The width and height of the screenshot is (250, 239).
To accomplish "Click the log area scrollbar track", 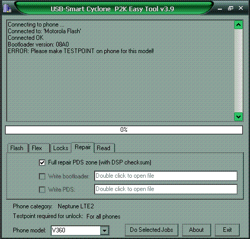I will (x=238, y=70).
